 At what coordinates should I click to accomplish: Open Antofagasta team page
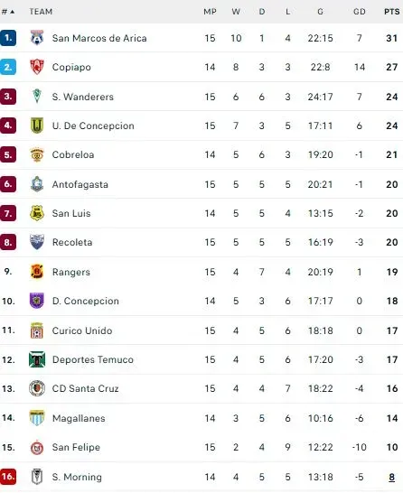point(80,184)
